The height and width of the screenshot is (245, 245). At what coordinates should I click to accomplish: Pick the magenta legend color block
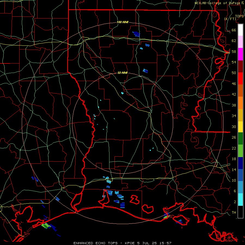[240, 54]
